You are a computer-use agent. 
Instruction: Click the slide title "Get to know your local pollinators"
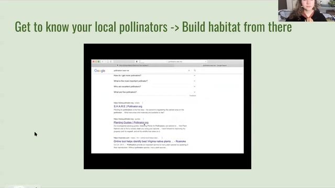[x=91, y=27]
